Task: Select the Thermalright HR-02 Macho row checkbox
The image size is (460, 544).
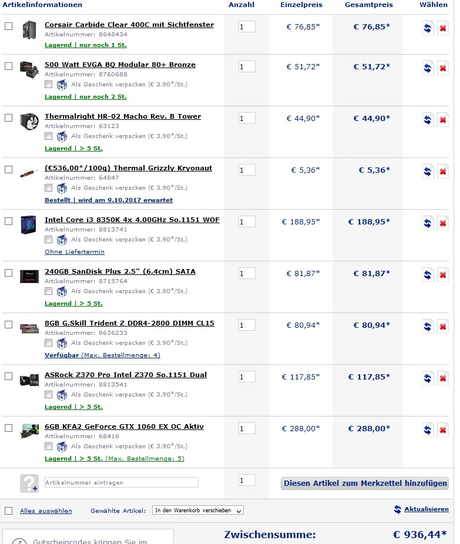Action: [8, 117]
